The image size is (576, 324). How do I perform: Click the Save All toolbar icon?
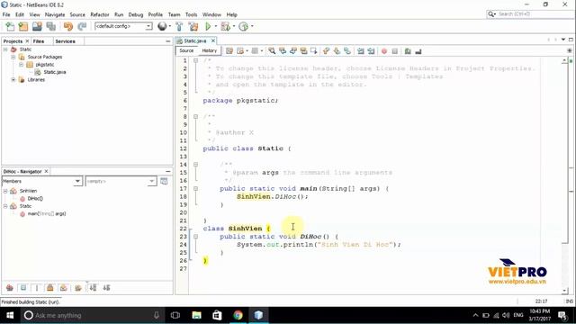click(x=51, y=26)
